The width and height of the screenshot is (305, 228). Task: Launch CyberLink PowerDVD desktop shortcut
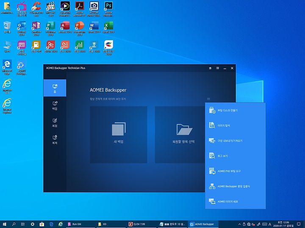65,9
